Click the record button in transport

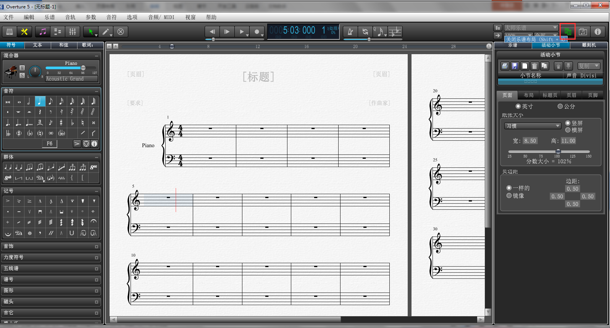257,32
